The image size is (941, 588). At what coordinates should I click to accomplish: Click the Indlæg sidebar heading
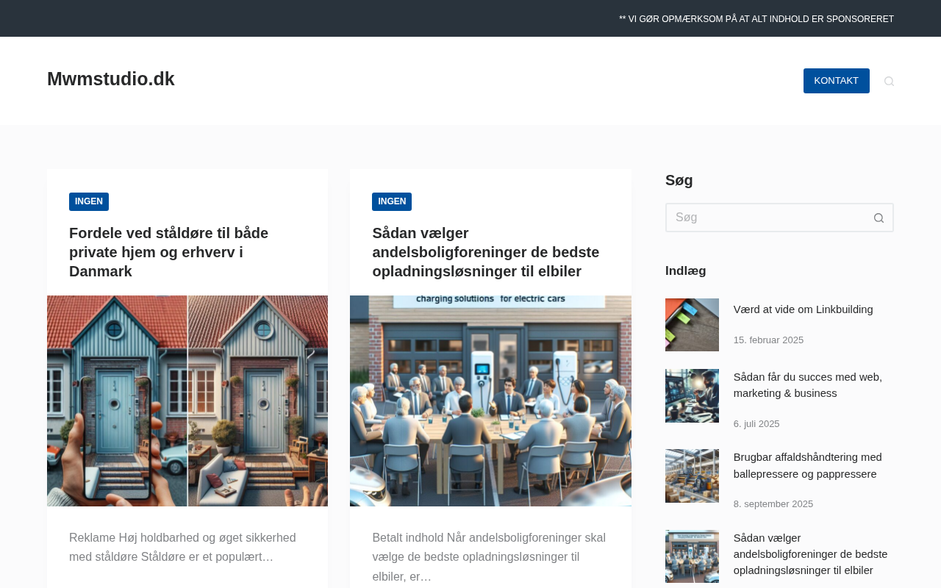click(686, 270)
